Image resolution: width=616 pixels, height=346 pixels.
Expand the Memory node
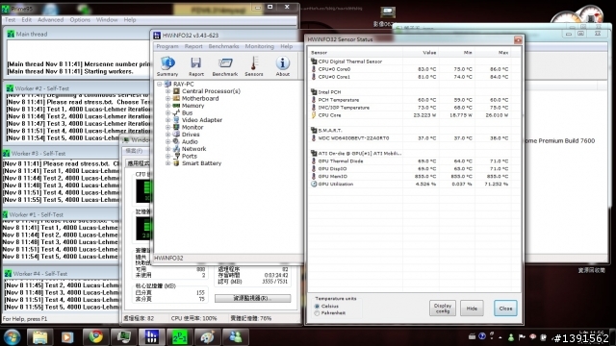pyautogui.click(x=167, y=106)
